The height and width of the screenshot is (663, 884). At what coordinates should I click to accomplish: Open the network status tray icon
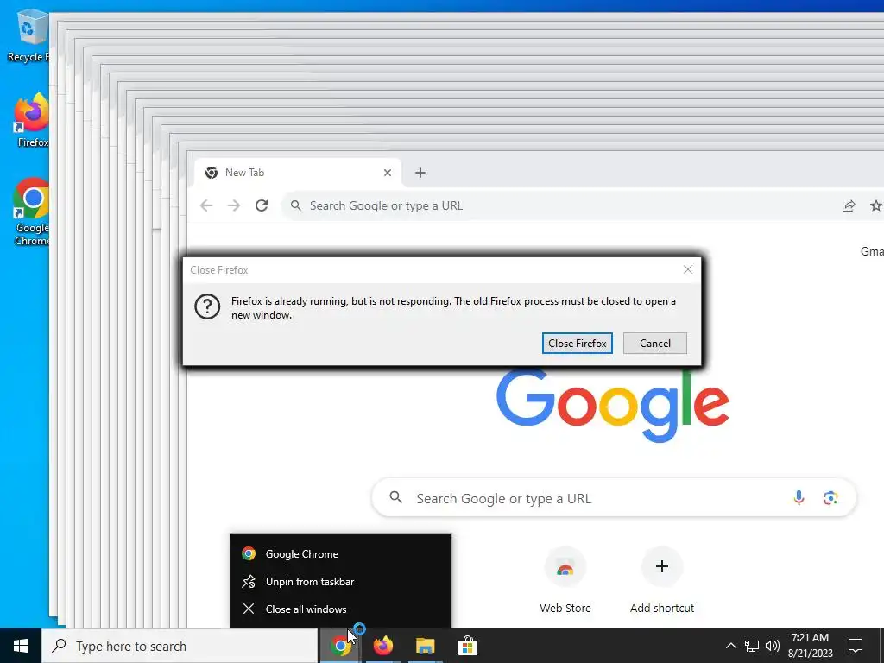point(752,646)
